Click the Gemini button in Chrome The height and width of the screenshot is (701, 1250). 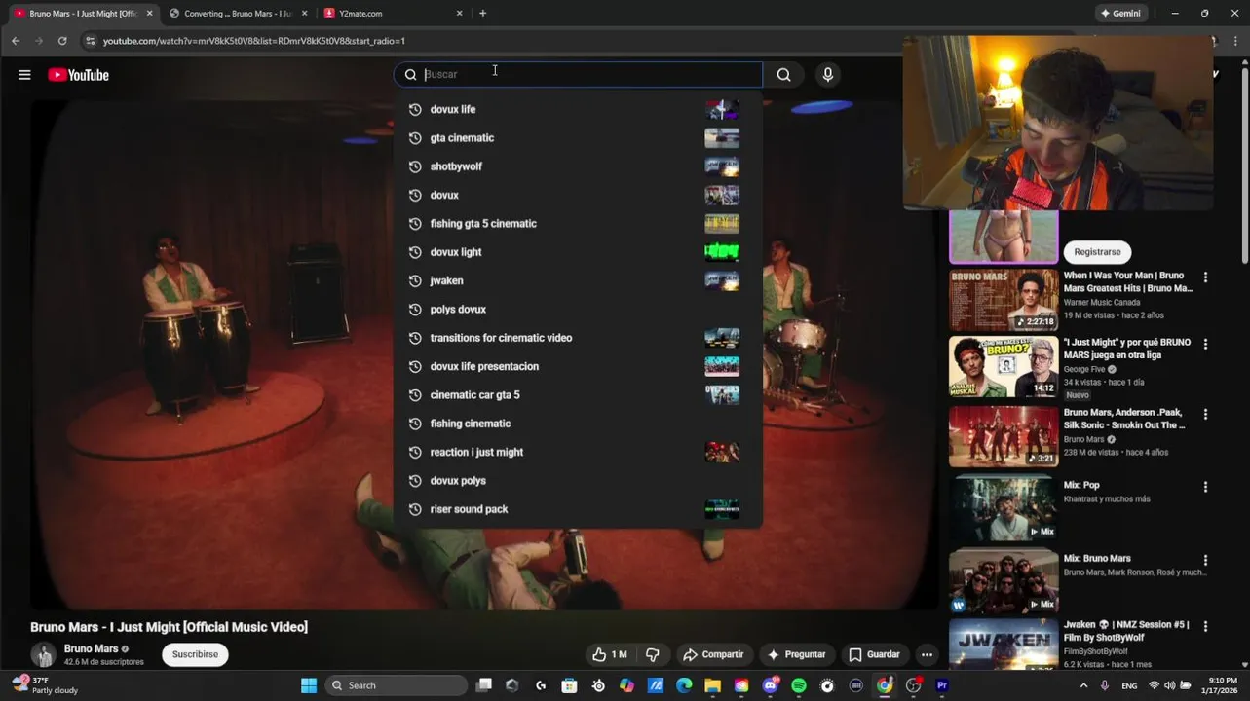pos(1120,14)
